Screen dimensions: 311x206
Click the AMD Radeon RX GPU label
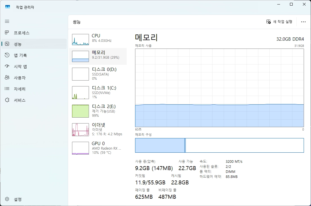tap(106, 148)
